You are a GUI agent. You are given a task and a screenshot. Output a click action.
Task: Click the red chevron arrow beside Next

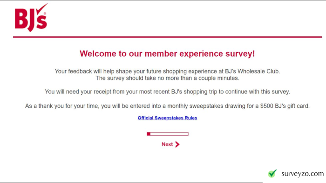[177, 144]
